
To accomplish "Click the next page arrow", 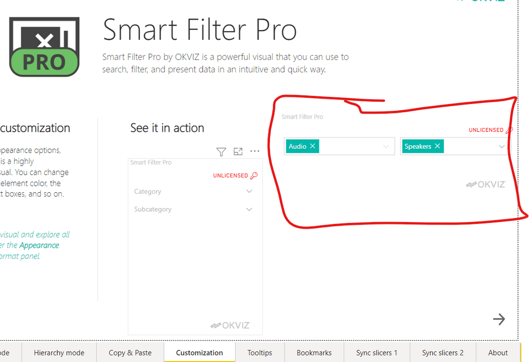I will pos(499,319).
